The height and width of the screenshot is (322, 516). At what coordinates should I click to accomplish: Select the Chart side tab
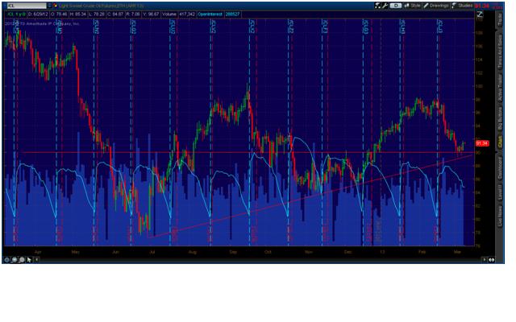pyautogui.click(x=500, y=142)
